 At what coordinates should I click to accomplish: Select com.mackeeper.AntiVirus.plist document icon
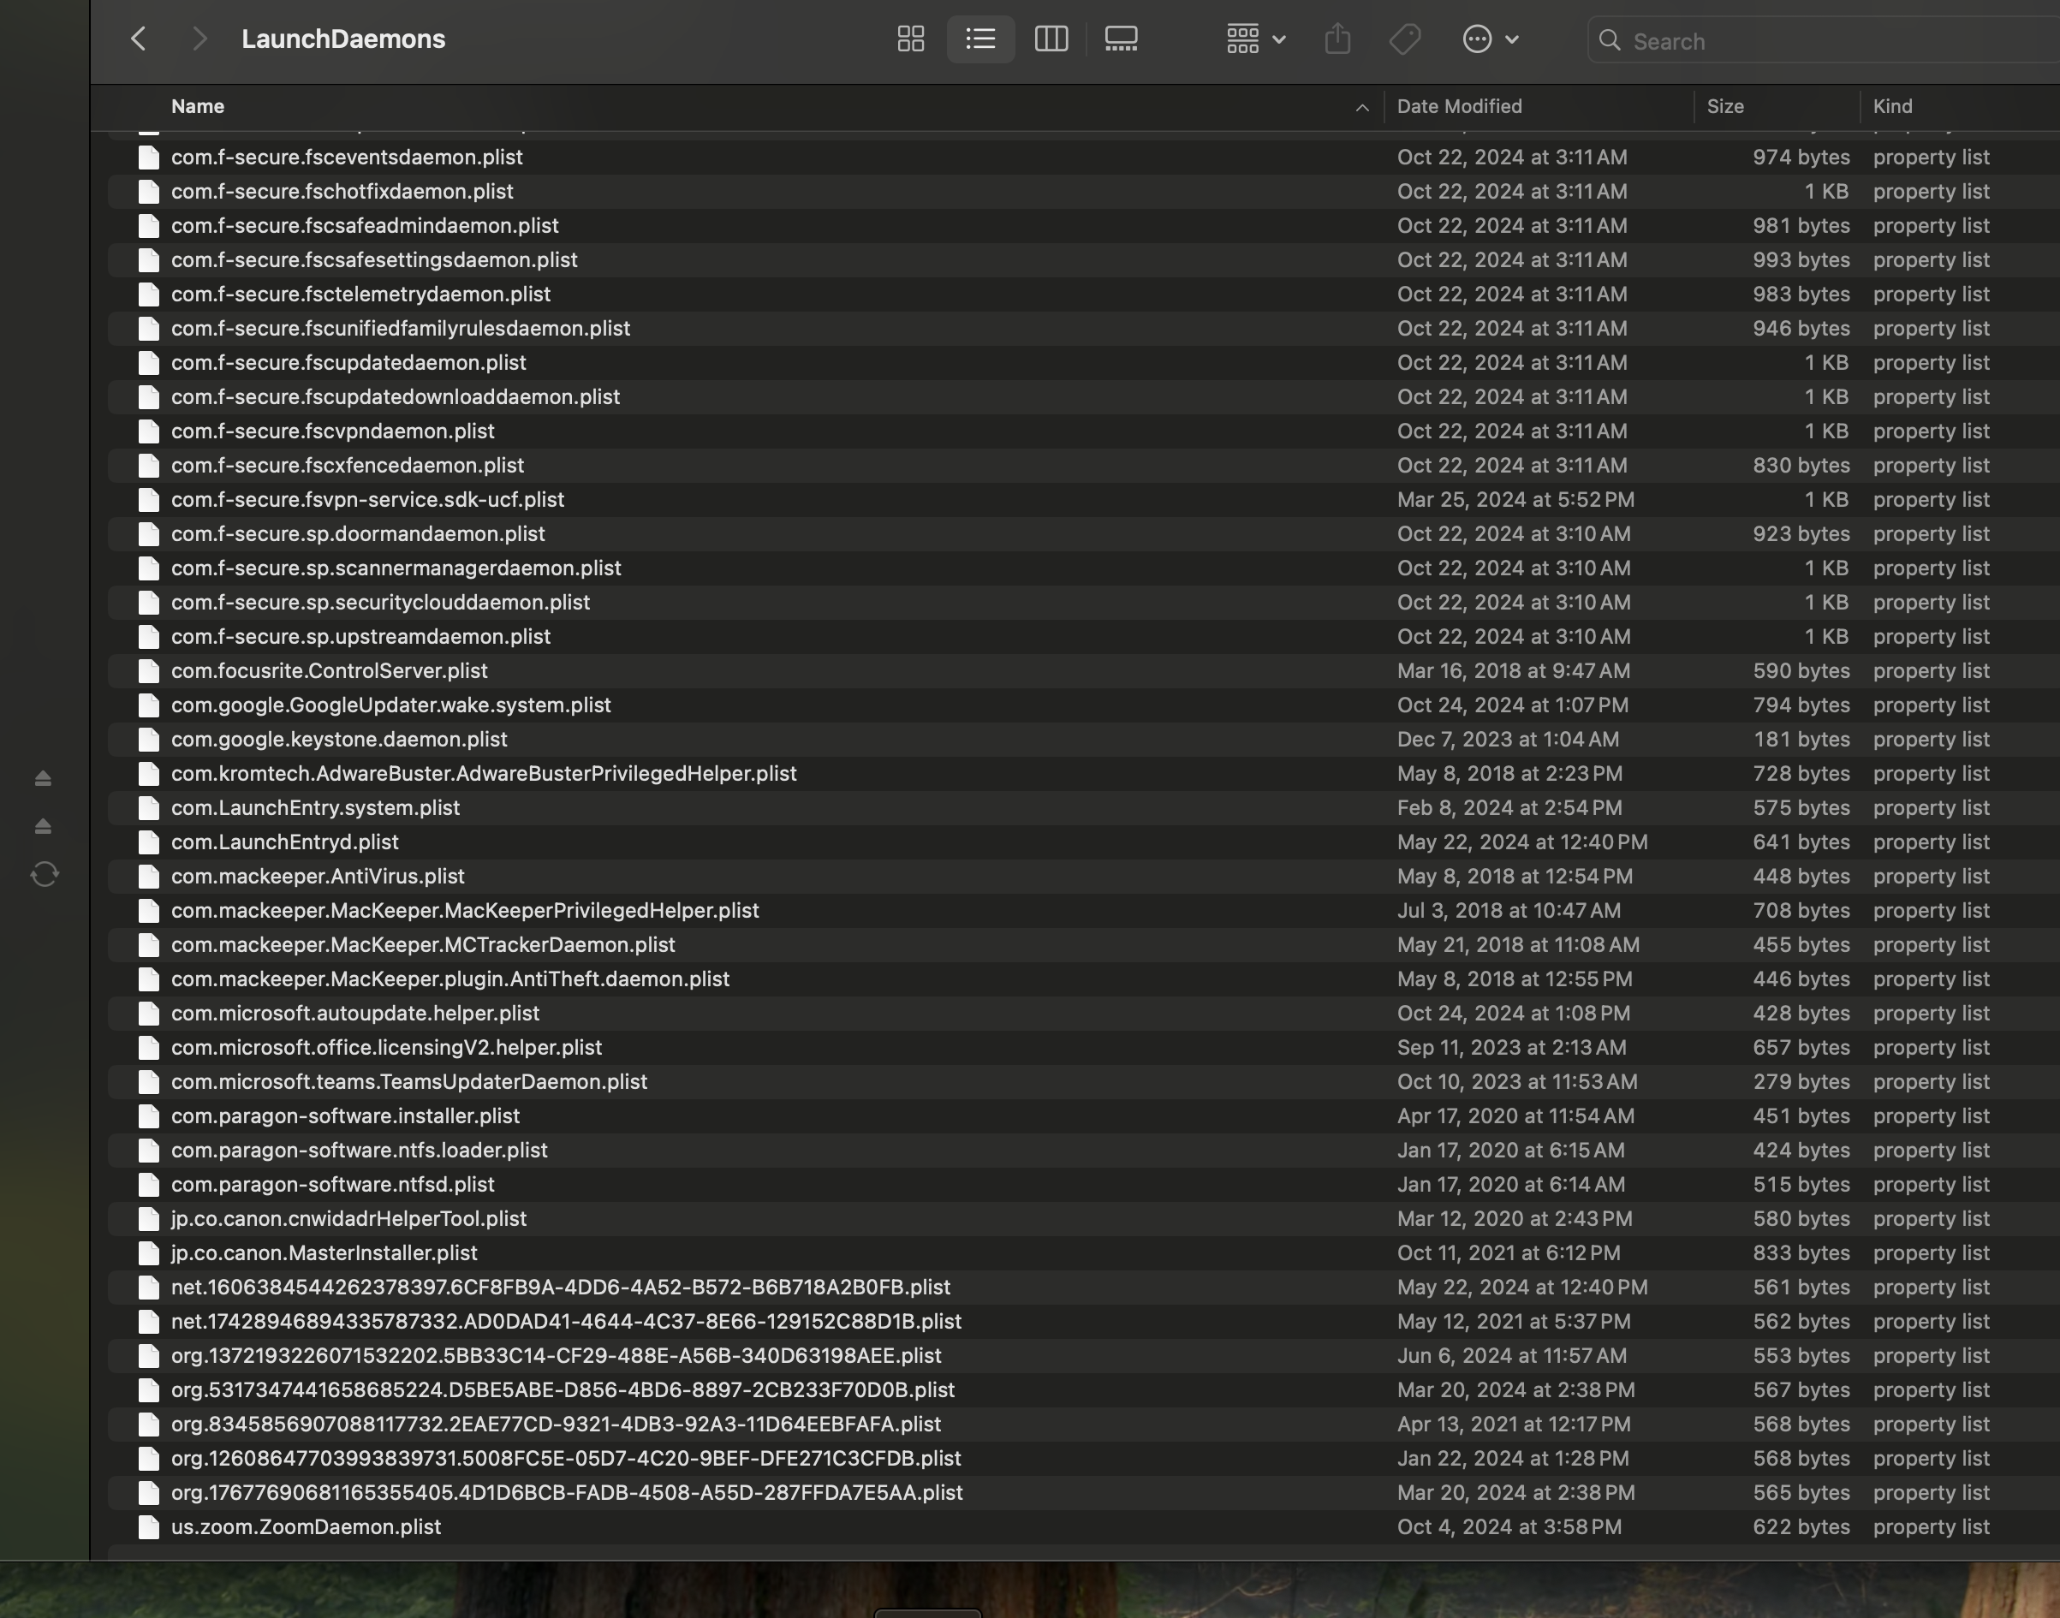(x=149, y=877)
